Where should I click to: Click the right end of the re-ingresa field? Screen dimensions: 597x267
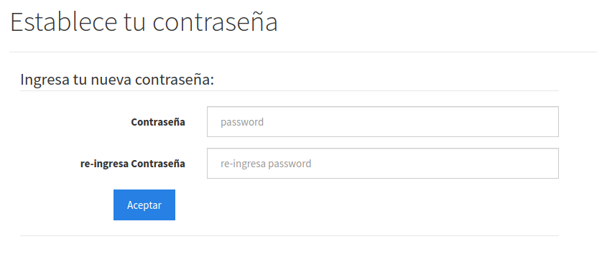548,163
